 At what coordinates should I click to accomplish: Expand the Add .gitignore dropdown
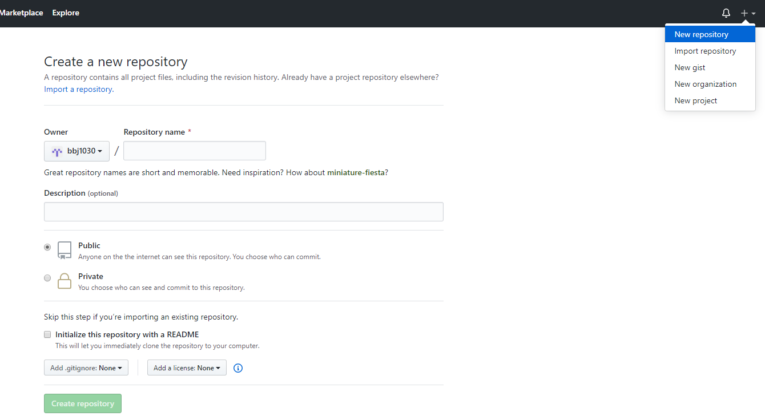(x=86, y=368)
